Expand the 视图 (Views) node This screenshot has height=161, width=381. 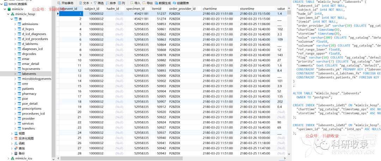(12, 134)
